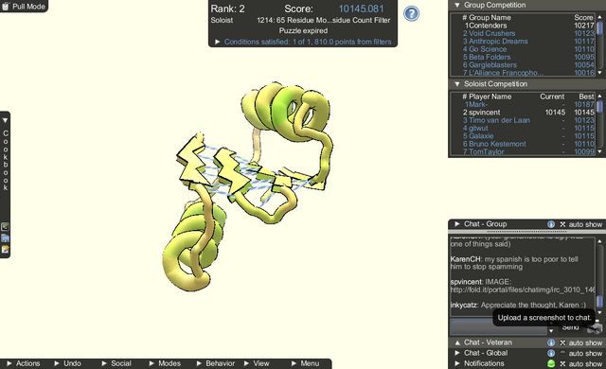606x369 pixels.
Task: Click Soloist Competition list scroll-up arrow
Action: pyautogui.click(x=599, y=97)
